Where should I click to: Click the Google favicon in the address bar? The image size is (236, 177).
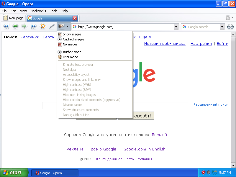75,27
